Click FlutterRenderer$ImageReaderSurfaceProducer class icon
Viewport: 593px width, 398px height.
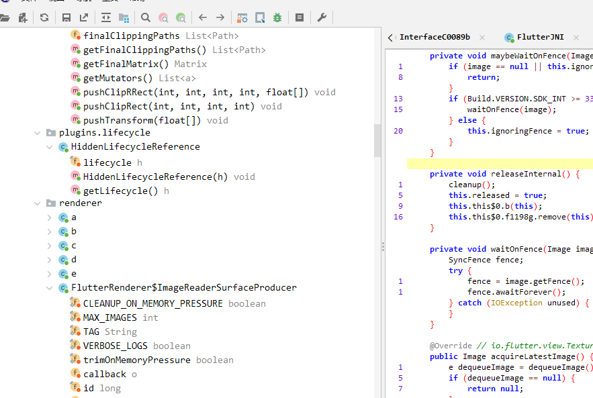[63, 288]
